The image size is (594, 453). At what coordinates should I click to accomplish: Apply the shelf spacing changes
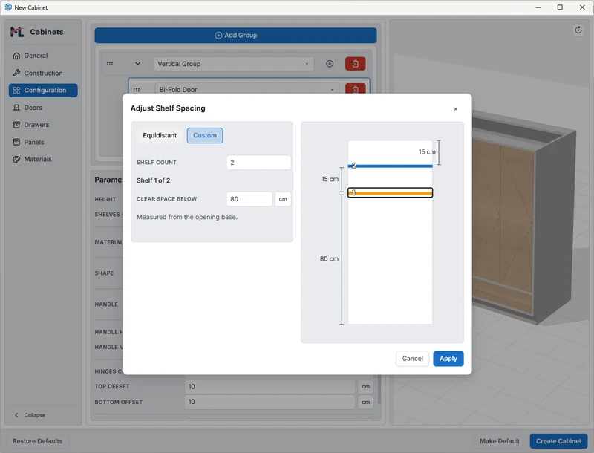[x=448, y=358]
